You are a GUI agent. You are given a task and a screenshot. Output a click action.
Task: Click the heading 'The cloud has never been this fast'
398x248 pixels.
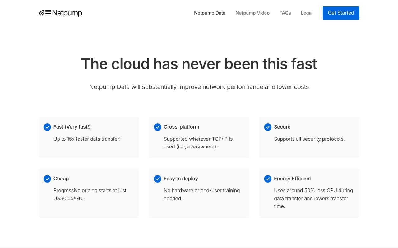(199, 64)
